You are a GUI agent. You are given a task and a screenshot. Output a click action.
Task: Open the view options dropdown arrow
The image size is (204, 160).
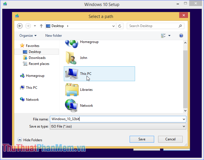[170, 36]
